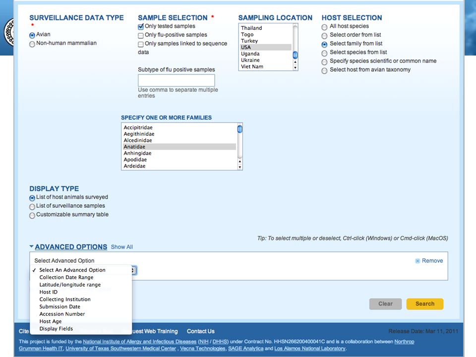The height and width of the screenshot is (357, 476).
Task: Click families list scroll down arrow
Action: point(240,167)
